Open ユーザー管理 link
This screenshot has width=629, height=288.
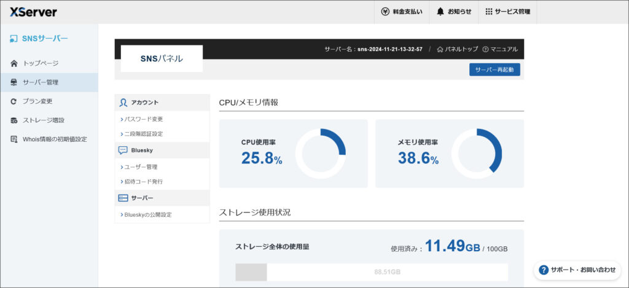pos(139,167)
